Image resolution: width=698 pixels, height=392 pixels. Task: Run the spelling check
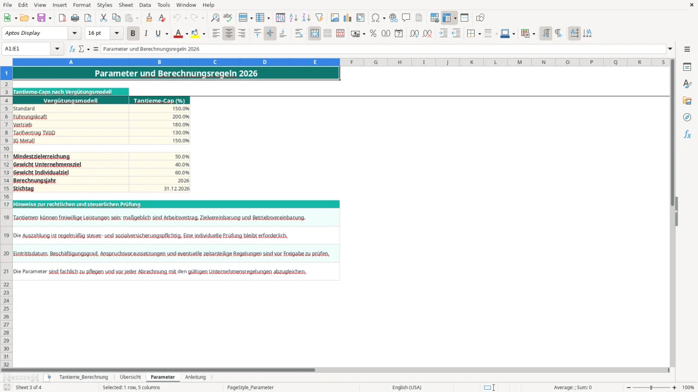(228, 18)
